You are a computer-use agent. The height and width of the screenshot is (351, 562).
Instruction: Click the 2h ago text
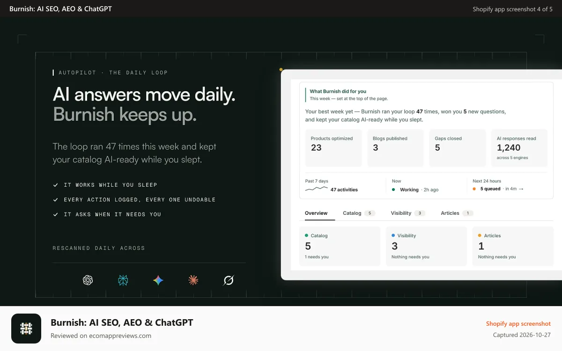point(431,190)
